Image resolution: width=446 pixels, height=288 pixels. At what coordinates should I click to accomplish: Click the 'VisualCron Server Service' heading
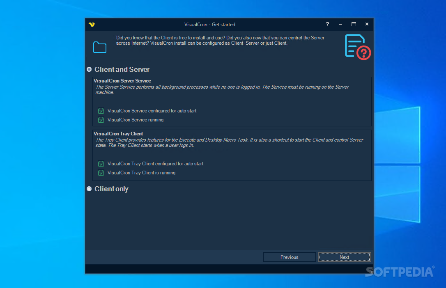(x=122, y=81)
